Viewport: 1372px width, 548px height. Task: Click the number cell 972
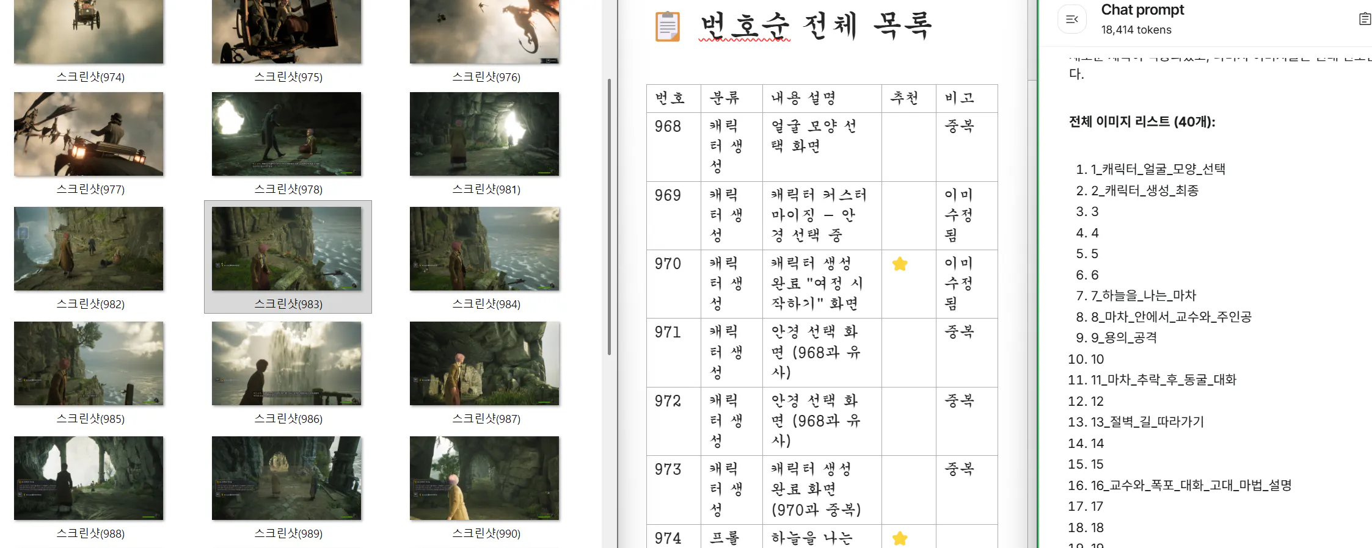[668, 401]
